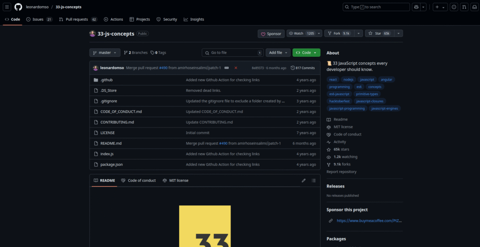The width and height of the screenshot is (480, 247).
Task: Open README.md file
Action: 111,143
